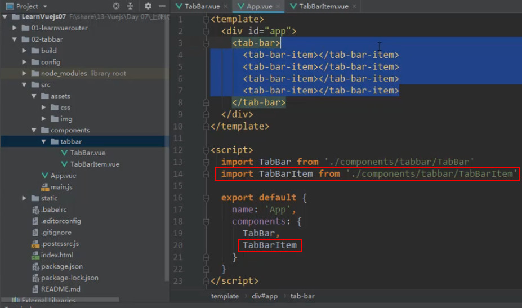Expand the static folder
The image size is (522, 308).
click(x=24, y=198)
